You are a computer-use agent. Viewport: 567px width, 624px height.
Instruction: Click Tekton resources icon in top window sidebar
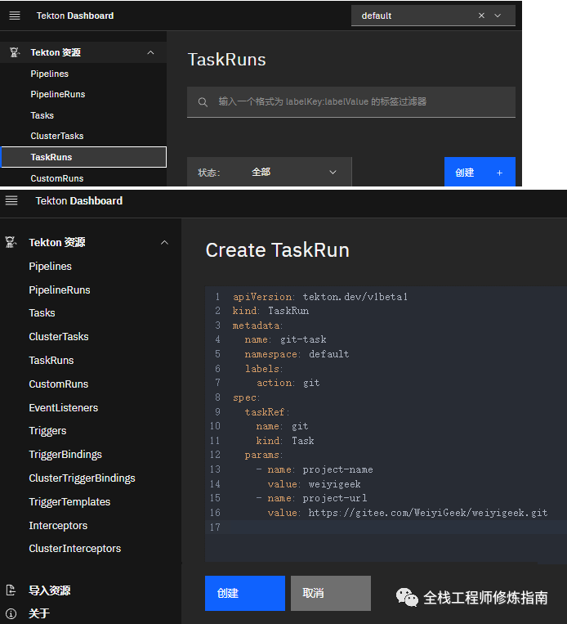pos(15,52)
